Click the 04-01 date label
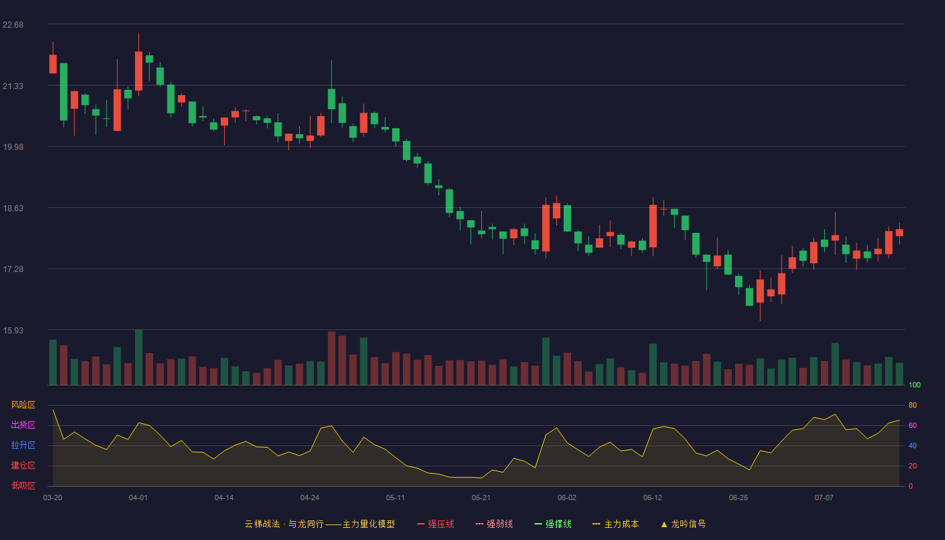This screenshot has height=540, width=945. pos(138,497)
